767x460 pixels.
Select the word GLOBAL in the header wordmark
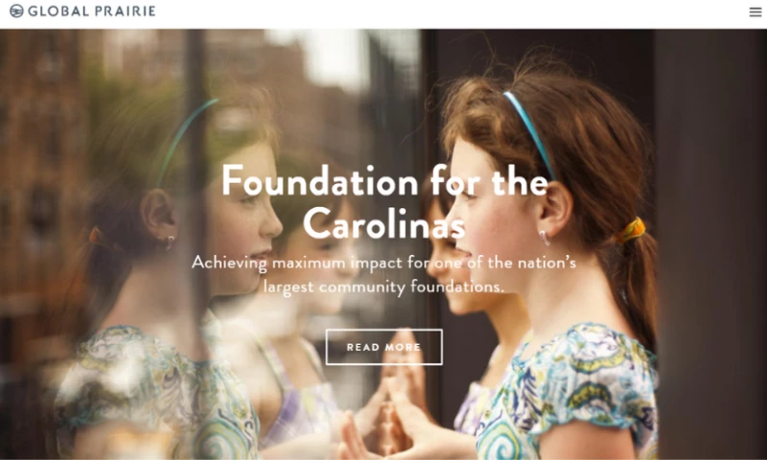click(58, 11)
